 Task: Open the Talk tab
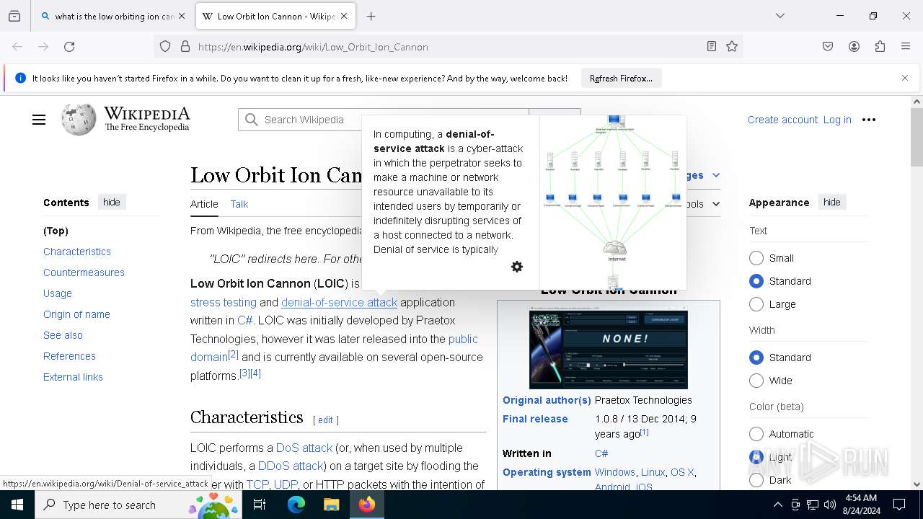(x=239, y=205)
